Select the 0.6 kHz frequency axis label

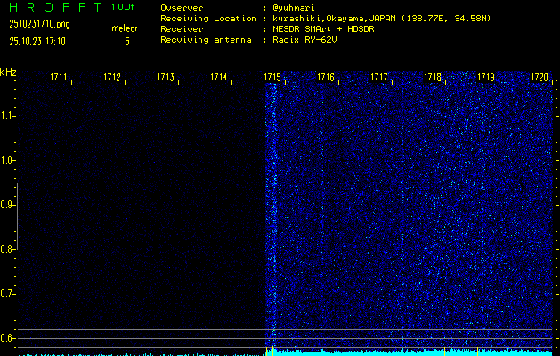8,337
